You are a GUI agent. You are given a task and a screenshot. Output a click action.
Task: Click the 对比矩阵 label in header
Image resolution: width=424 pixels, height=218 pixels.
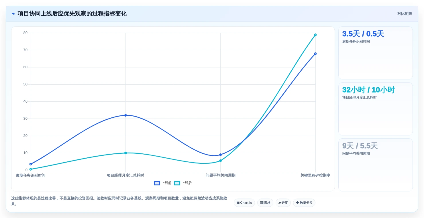[405, 14]
